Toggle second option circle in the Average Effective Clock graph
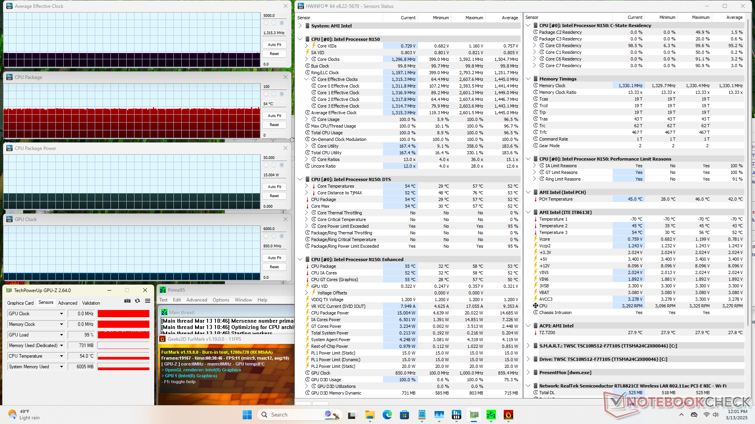Screen dimensions: 755x424 coord(274,23)
